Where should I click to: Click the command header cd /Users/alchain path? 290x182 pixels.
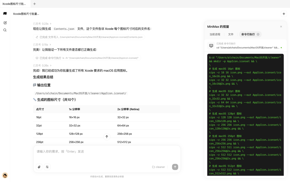tap(248, 48)
